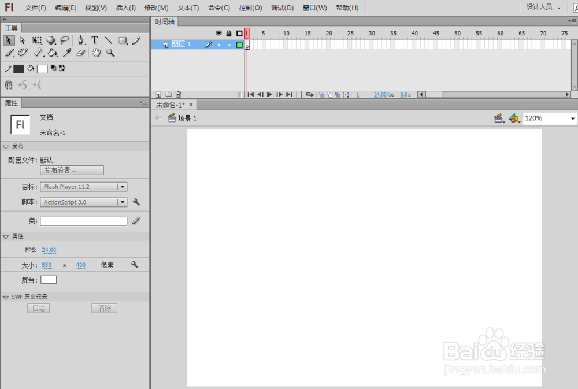Click the new layer icon in timeline
The width and height of the screenshot is (578, 389).
tap(158, 95)
